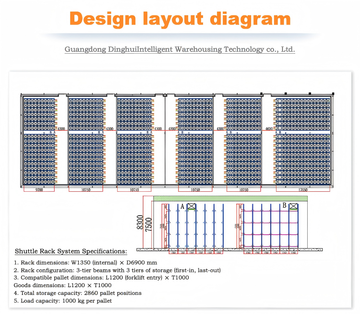Click the pallet symbol beside label A
Screen dimensions: 360x314
click(x=192, y=206)
